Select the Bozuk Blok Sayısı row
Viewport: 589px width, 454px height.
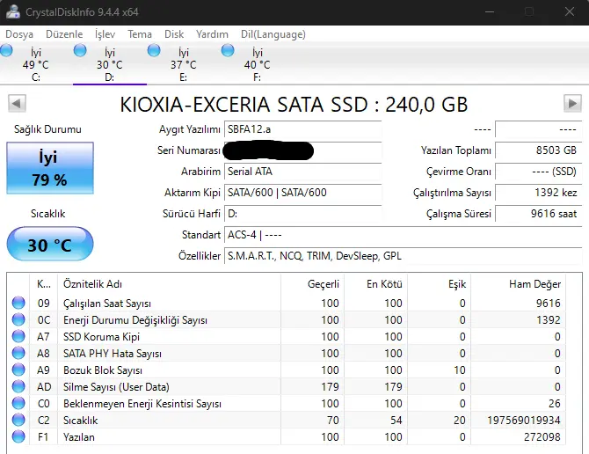(288, 370)
